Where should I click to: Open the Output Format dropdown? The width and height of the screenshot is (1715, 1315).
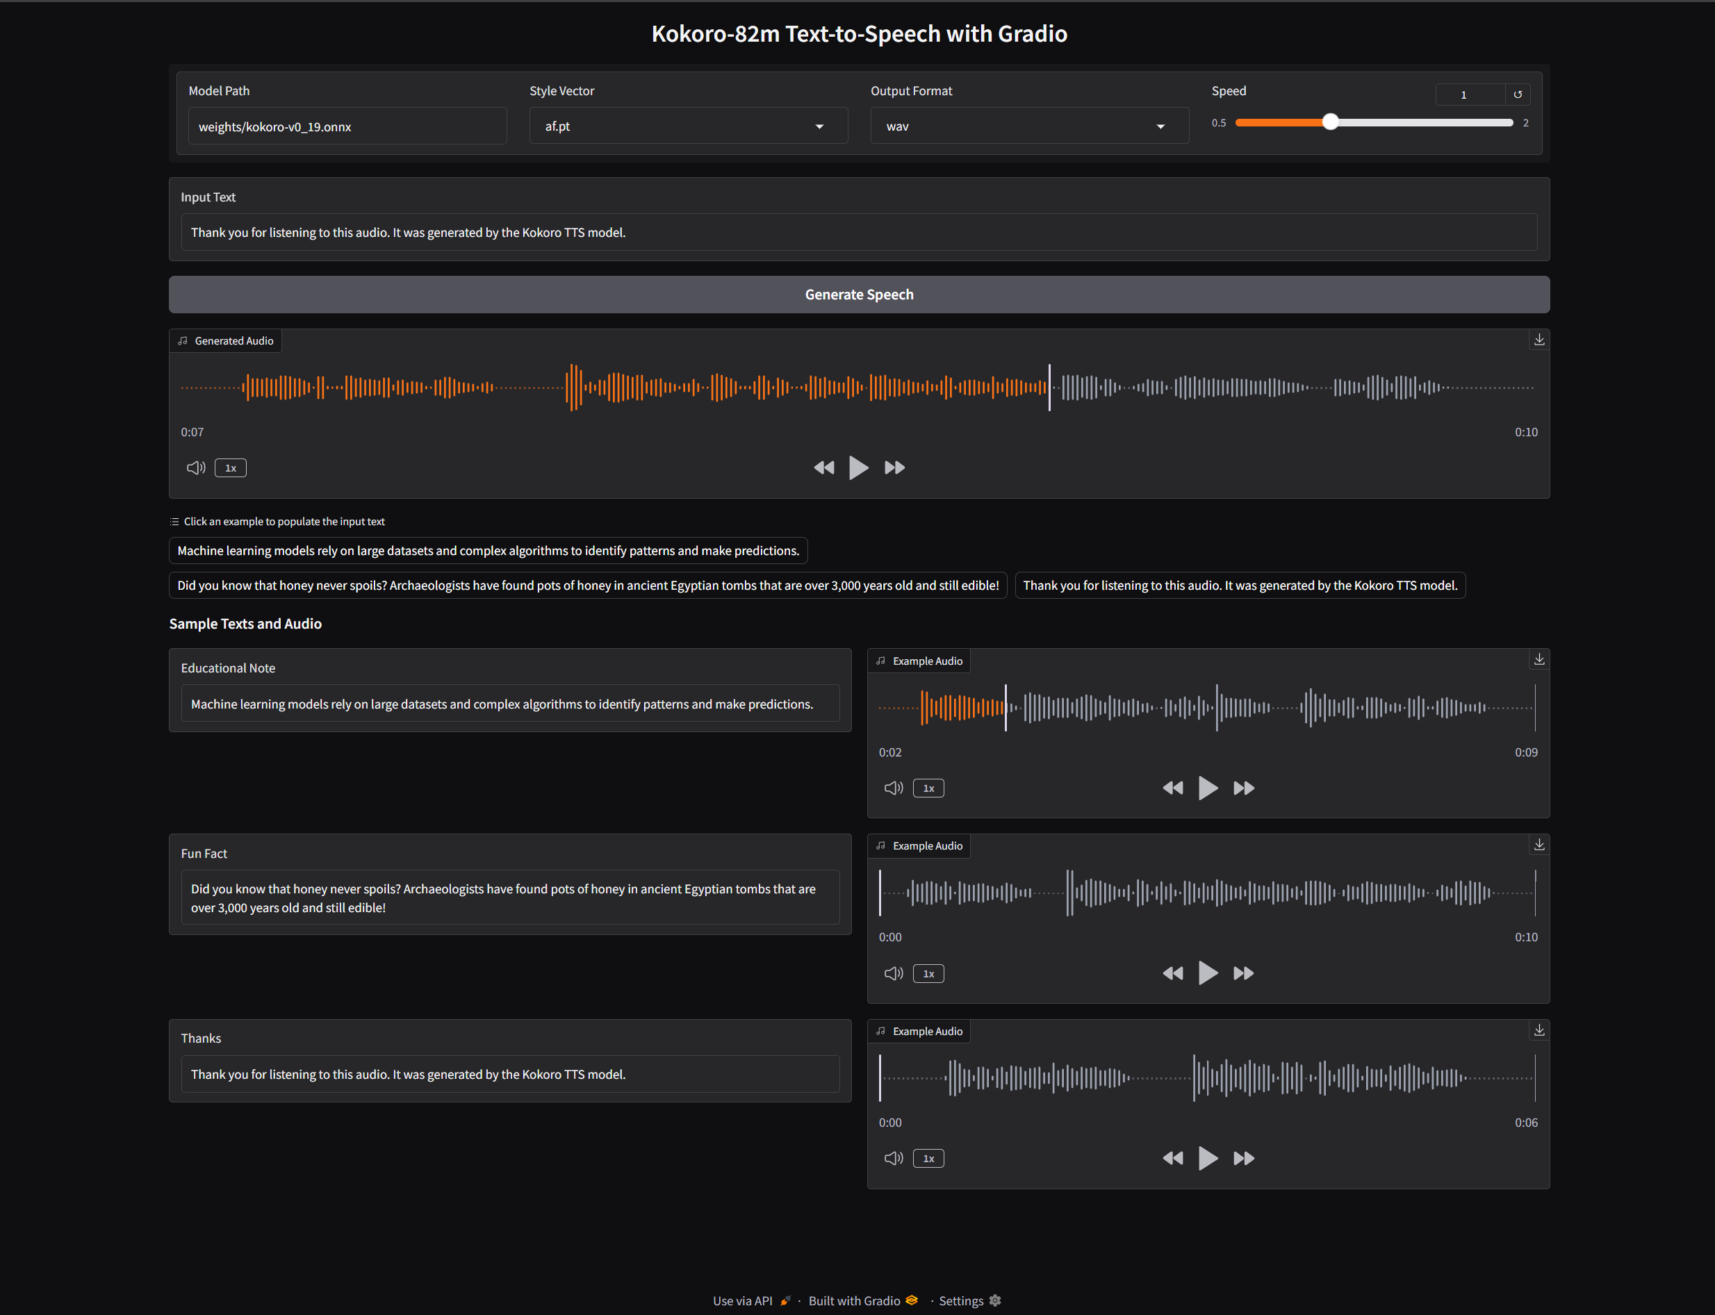(x=1029, y=126)
